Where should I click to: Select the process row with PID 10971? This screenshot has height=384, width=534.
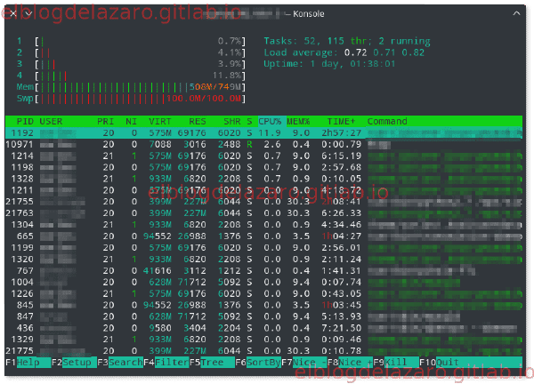(263, 145)
